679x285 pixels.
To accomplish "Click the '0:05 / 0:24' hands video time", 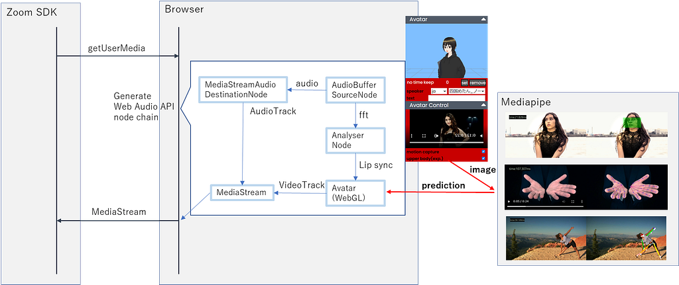I will 521,201.
